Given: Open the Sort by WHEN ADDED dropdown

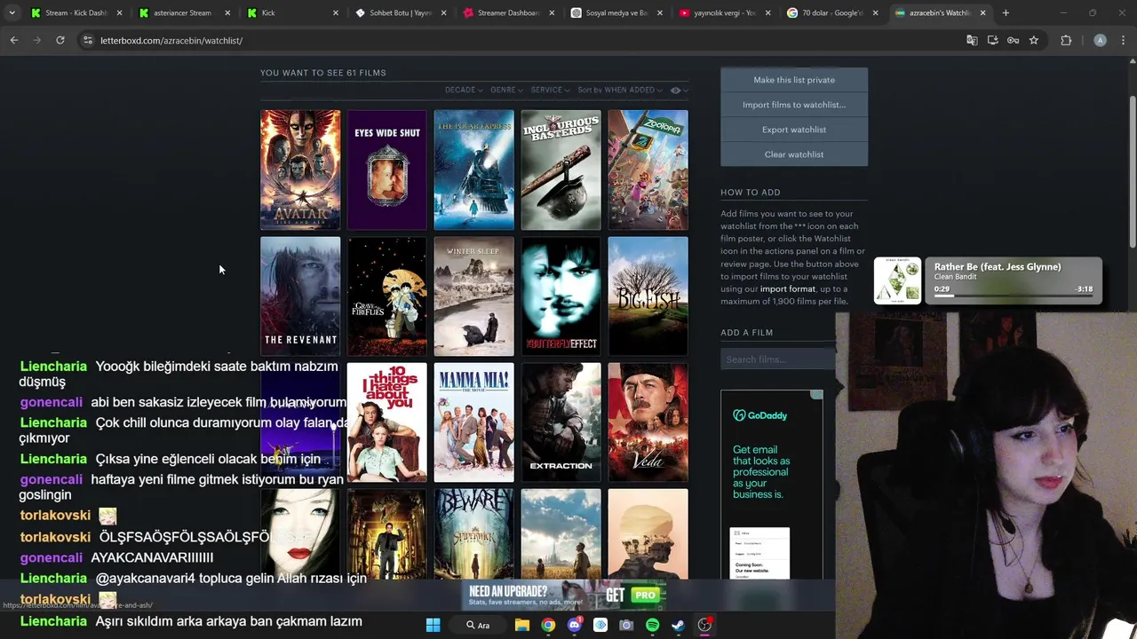Looking at the screenshot, I should (618, 90).
